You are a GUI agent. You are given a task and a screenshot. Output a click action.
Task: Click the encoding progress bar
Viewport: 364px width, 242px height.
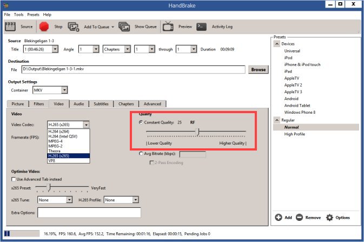click(22, 233)
